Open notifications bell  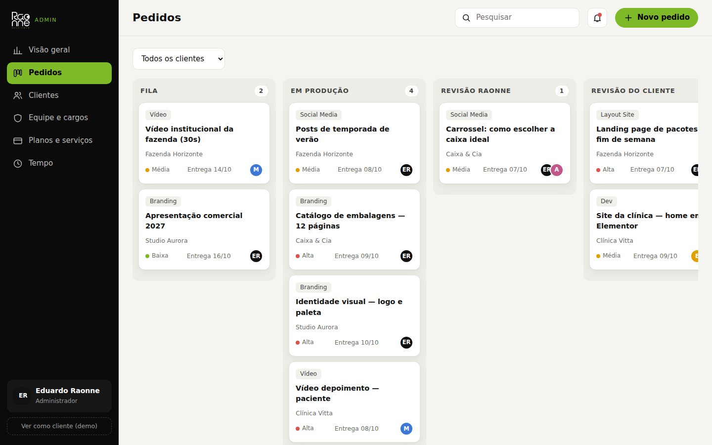click(597, 18)
